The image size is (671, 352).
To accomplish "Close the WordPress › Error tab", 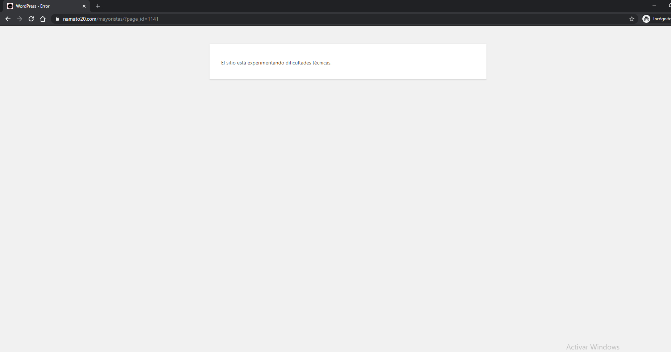I will pos(84,6).
